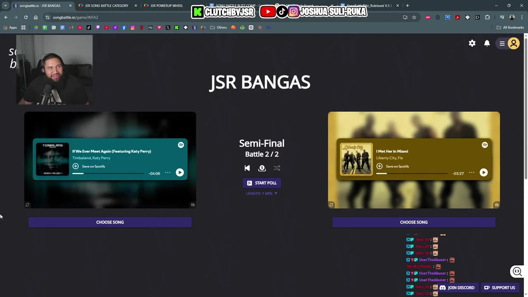Expand Others bookmarks folder
The height and width of the screenshot is (297, 528).
(219, 28)
